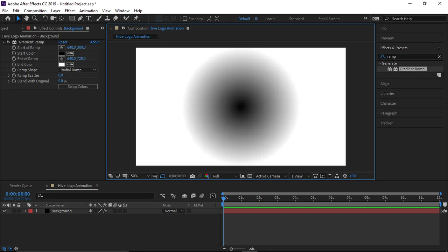
Task: Toggle mask and shape path visibility icon
Action: point(162,176)
